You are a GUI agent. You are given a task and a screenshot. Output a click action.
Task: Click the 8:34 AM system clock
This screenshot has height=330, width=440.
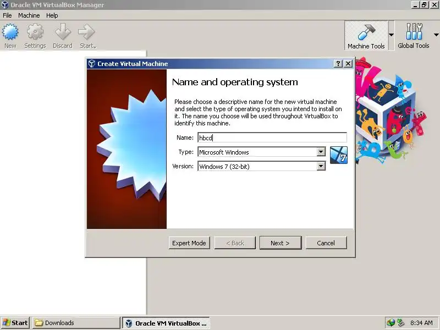421,323
